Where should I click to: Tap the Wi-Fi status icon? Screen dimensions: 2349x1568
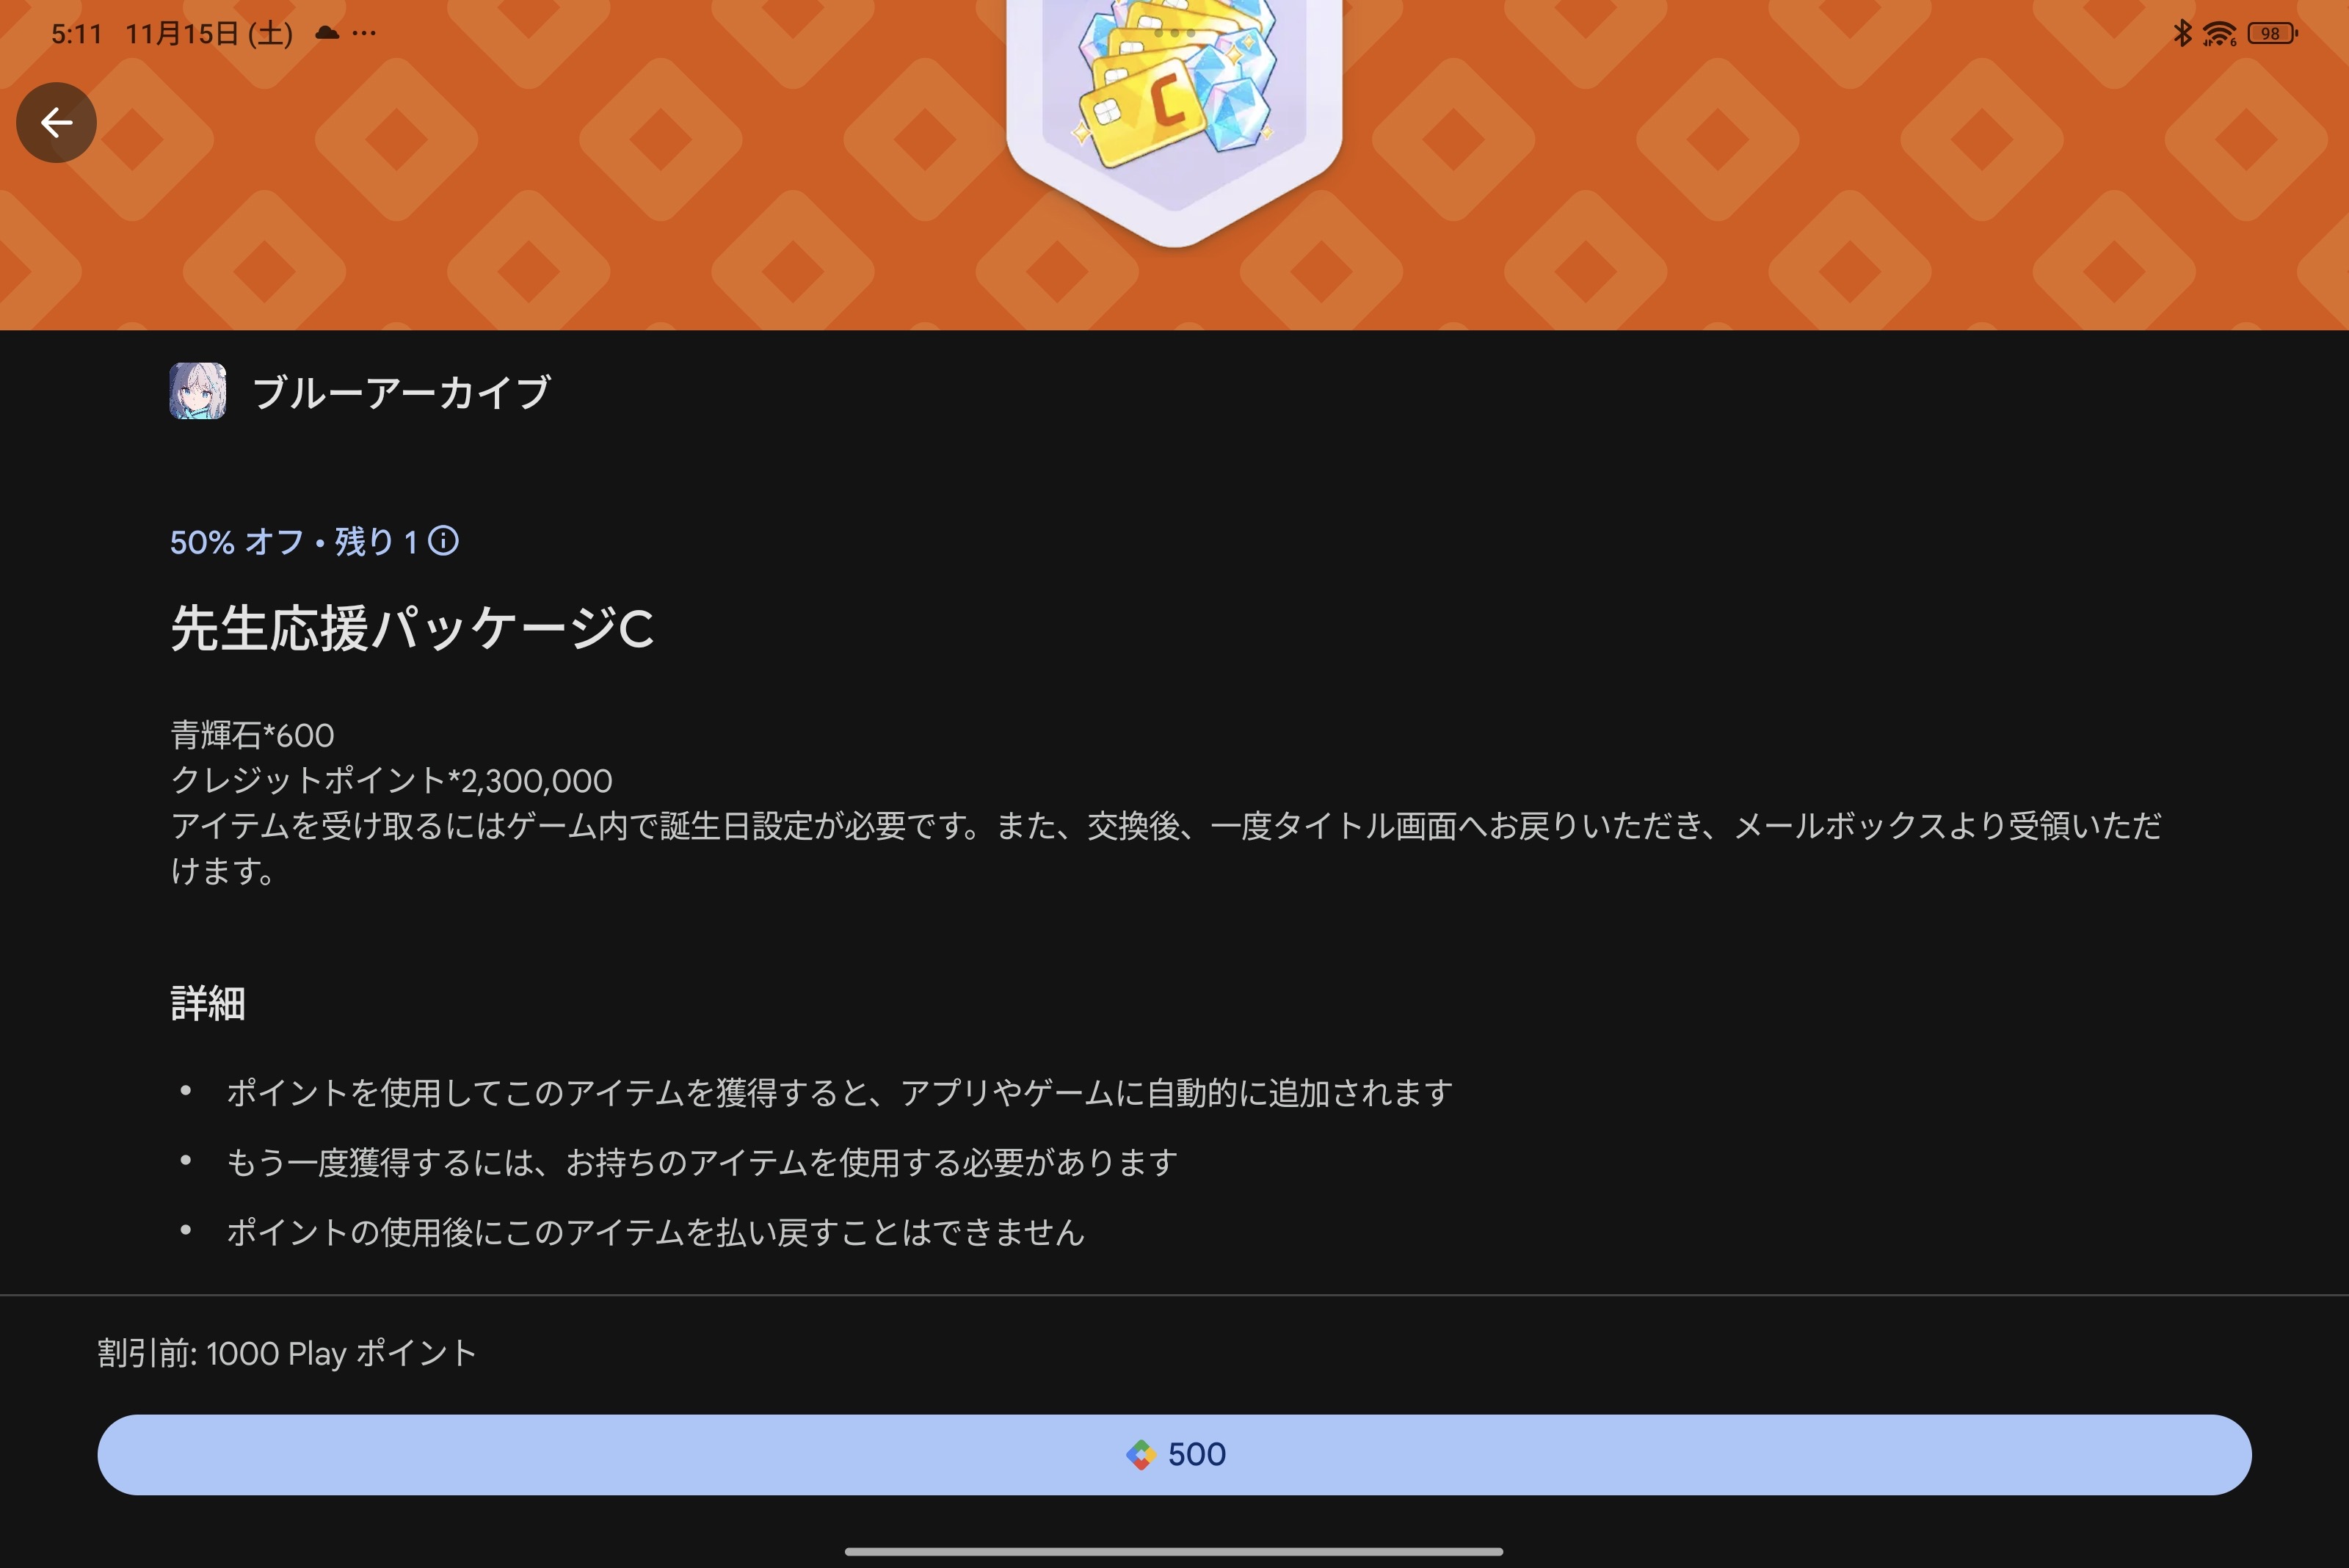pos(2218,34)
